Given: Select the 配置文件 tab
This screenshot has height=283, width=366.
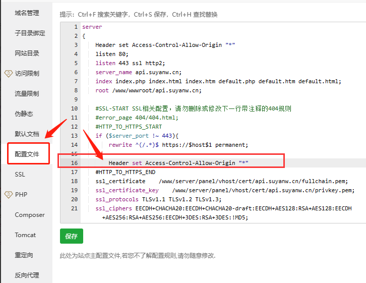Looking at the screenshot, I should tap(27, 154).
